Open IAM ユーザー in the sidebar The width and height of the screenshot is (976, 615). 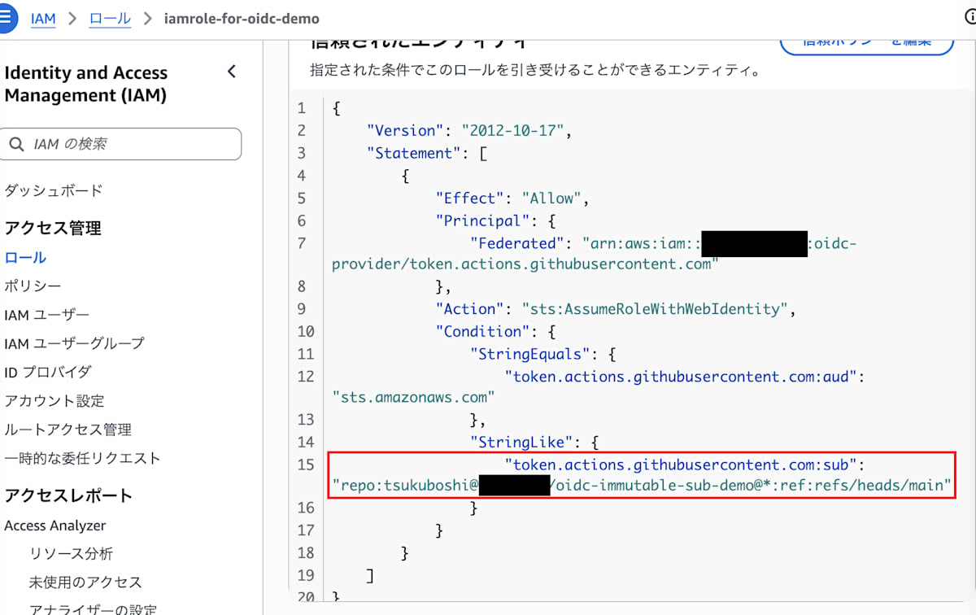click(x=47, y=314)
